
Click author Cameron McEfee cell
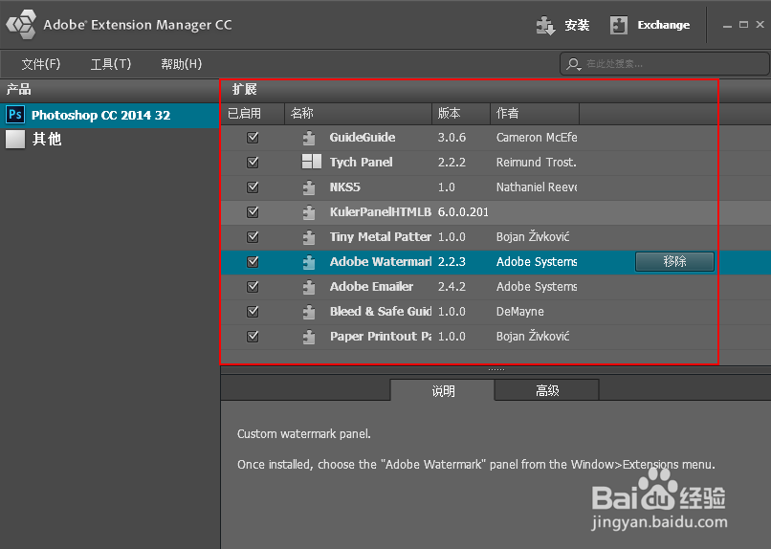coord(537,138)
